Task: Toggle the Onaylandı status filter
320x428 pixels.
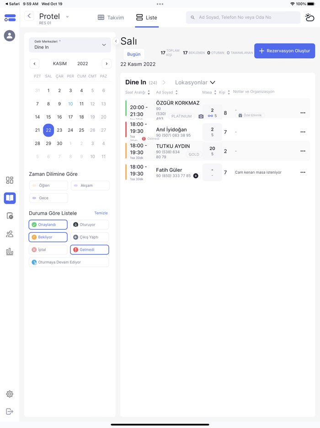Action: click(48, 225)
